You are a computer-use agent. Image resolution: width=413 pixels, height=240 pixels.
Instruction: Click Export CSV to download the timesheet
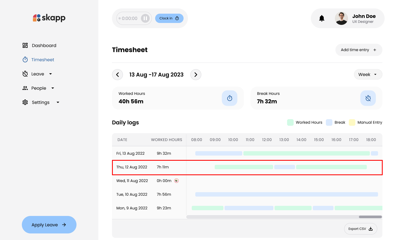click(x=360, y=229)
